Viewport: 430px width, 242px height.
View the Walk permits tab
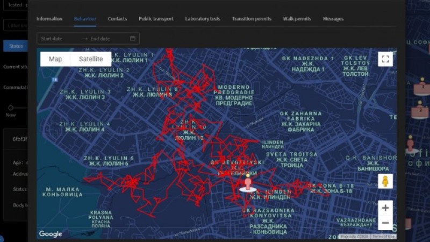(x=297, y=19)
